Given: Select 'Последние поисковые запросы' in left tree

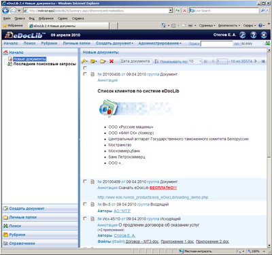Looking at the screenshot, I should point(44,64).
